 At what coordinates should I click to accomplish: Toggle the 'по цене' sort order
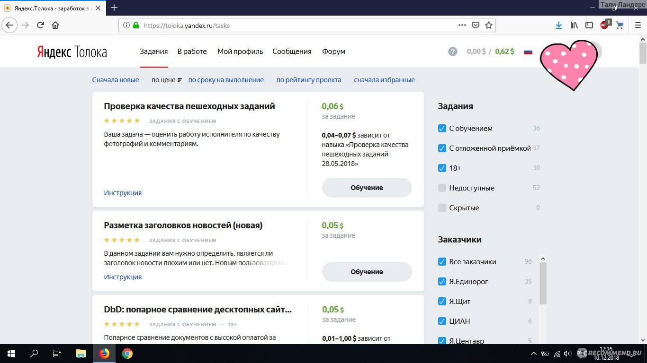(167, 80)
